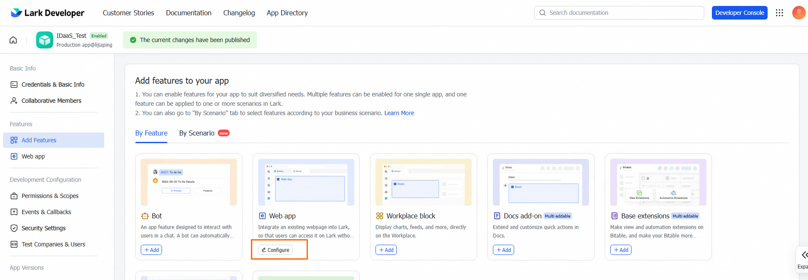Click the Test Companies & Users icon
Screen dimensions: 808x280
14,244
